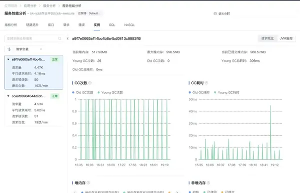Open the 链路拓扑 tab
The image size is (300, 193).
click(32, 25)
